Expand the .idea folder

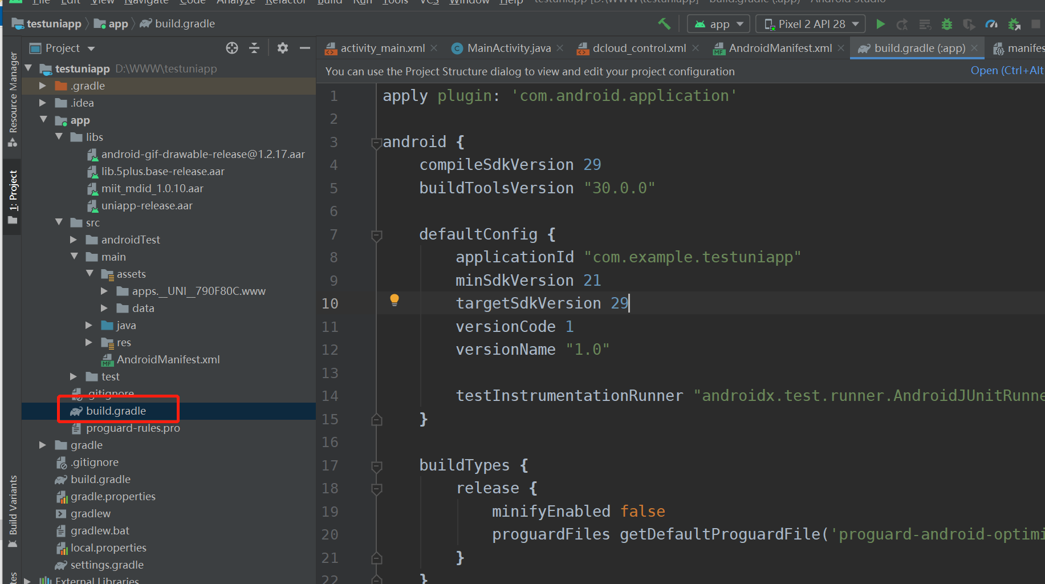pos(43,103)
